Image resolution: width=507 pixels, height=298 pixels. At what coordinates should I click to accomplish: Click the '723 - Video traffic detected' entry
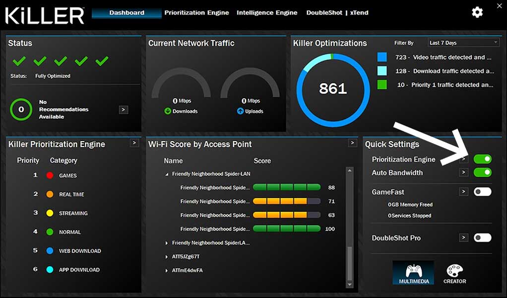pyautogui.click(x=444, y=57)
